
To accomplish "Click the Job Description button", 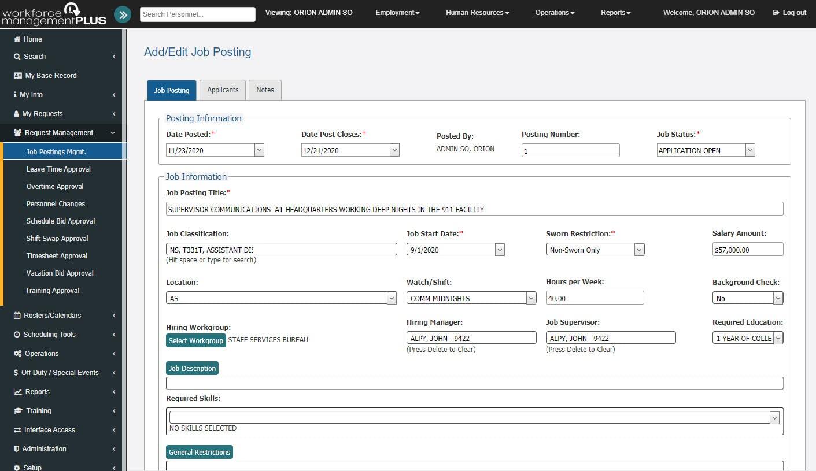I will (192, 369).
